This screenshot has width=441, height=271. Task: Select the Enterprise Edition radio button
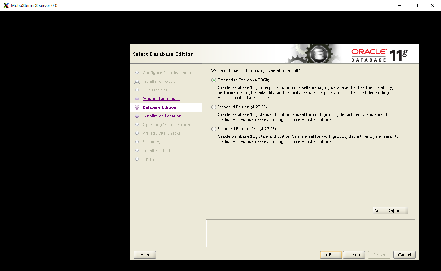point(214,80)
